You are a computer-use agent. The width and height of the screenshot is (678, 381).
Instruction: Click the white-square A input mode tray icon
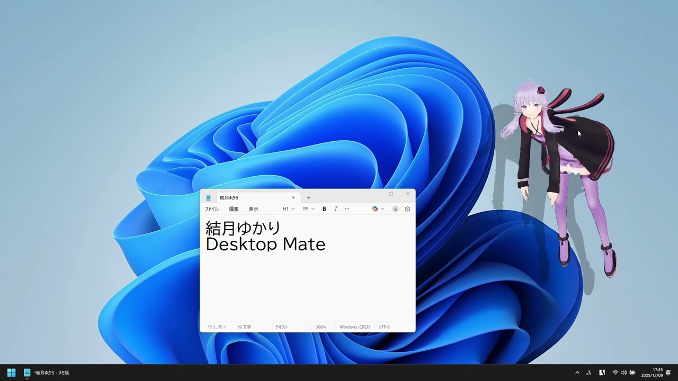coord(602,373)
